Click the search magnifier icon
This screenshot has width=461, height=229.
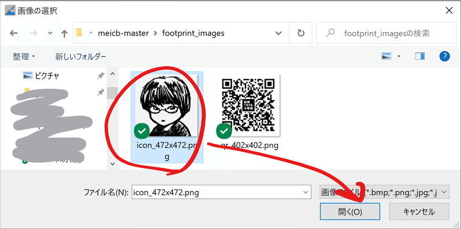coord(330,33)
